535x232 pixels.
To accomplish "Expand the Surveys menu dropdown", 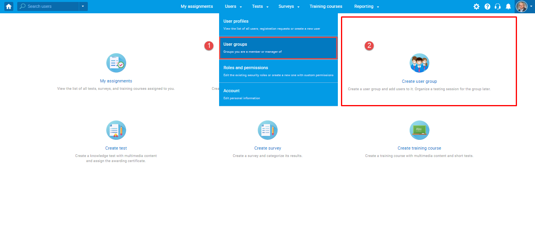I will click(x=289, y=7).
